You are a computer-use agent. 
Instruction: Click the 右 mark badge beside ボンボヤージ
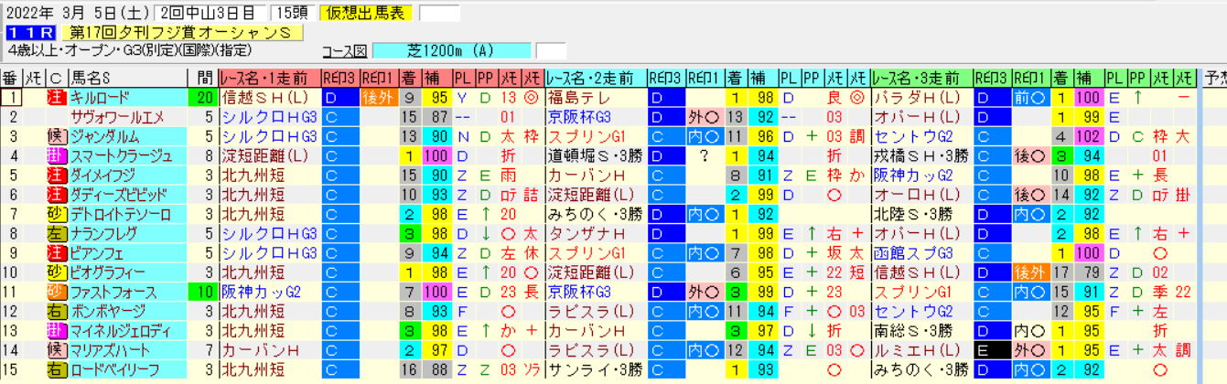coord(55,311)
